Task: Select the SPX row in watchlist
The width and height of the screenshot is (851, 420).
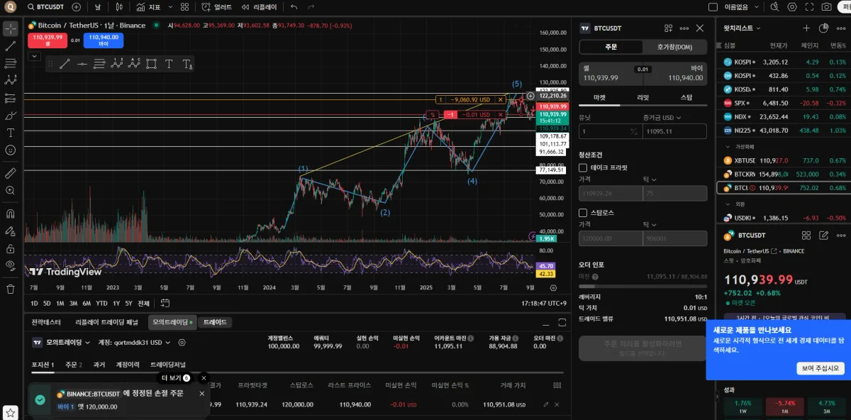Action: click(784, 103)
